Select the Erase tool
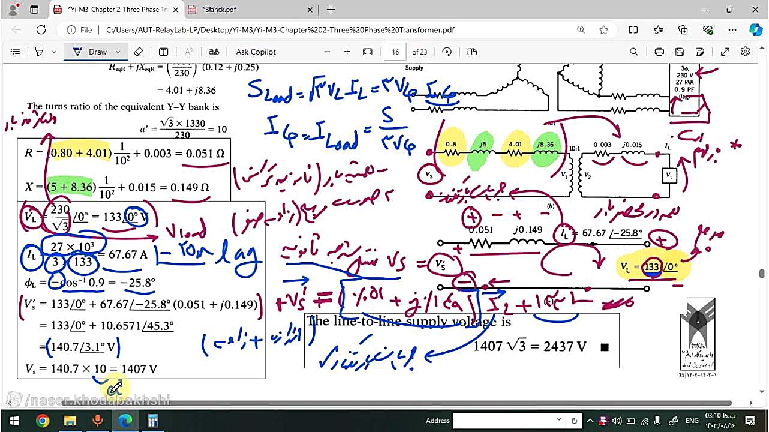769x432 pixels. [x=138, y=52]
